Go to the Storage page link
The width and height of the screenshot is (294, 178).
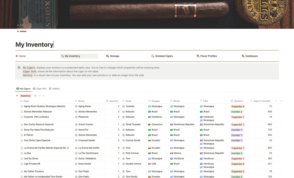[113, 56]
